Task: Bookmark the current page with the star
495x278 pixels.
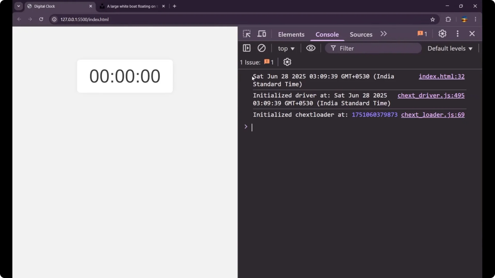Action: pyautogui.click(x=433, y=19)
